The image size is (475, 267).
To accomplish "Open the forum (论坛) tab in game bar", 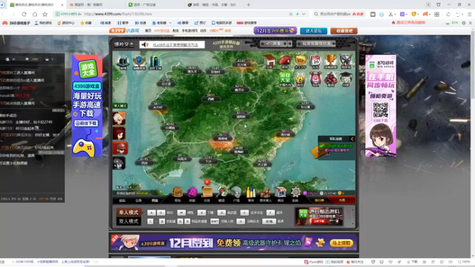I will pyautogui.click(x=122, y=201).
